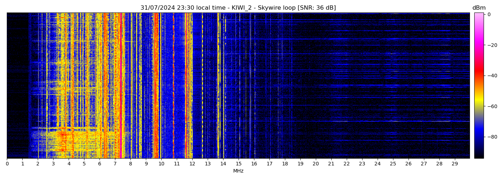The width and height of the screenshot is (503, 179).
Task: Select the 10 MHz x-axis tick label
Action: [161, 164]
